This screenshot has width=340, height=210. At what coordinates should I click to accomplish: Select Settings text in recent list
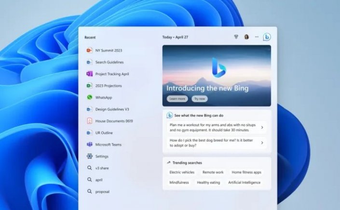pyautogui.click(x=102, y=157)
